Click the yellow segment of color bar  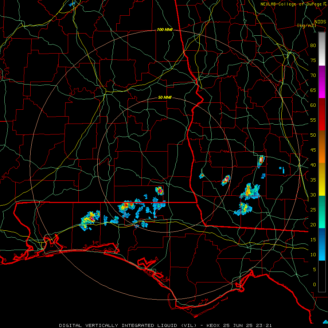coord(322,179)
